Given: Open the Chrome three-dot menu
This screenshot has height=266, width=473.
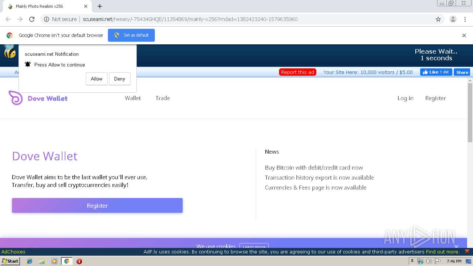Looking at the screenshot, I should tap(465, 19).
